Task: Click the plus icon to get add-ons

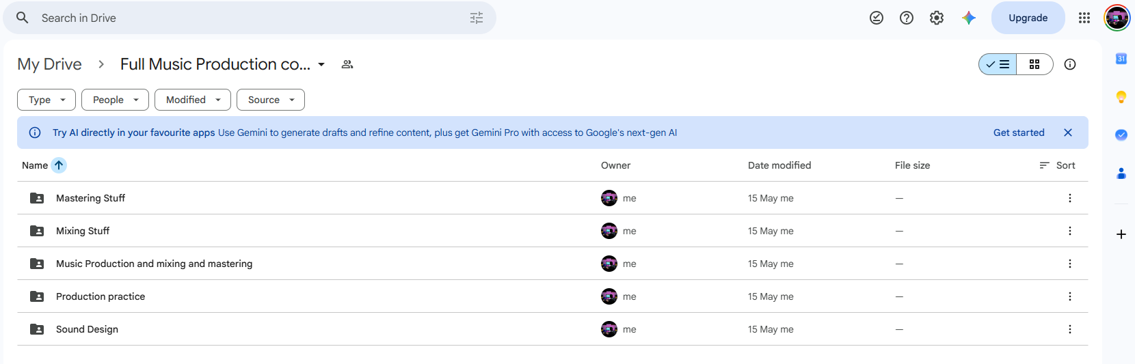Action: click(x=1121, y=234)
